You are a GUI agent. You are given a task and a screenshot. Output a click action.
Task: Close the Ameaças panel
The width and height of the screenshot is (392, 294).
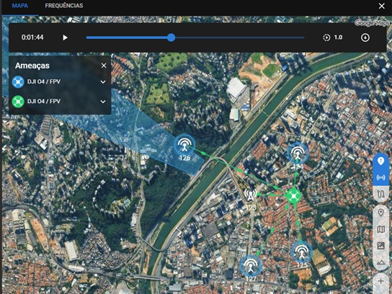pyautogui.click(x=104, y=66)
